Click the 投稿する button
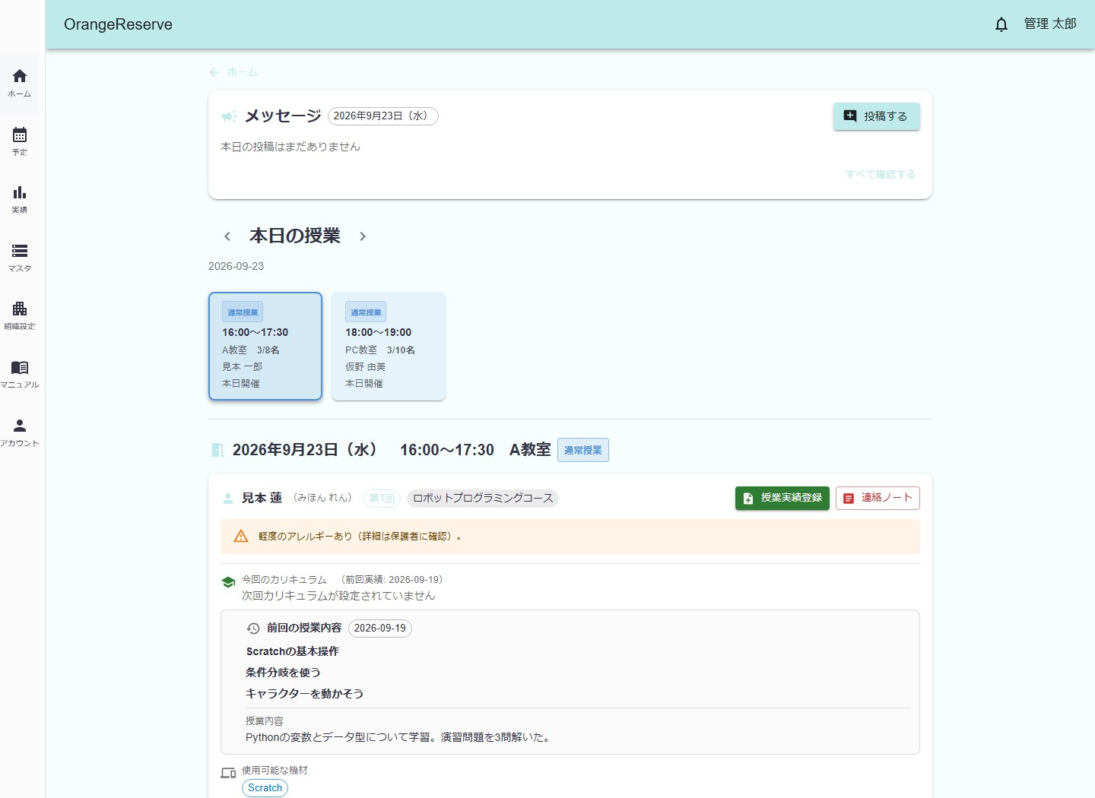The height and width of the screenshot is (798, 1095). coord(876,116)
